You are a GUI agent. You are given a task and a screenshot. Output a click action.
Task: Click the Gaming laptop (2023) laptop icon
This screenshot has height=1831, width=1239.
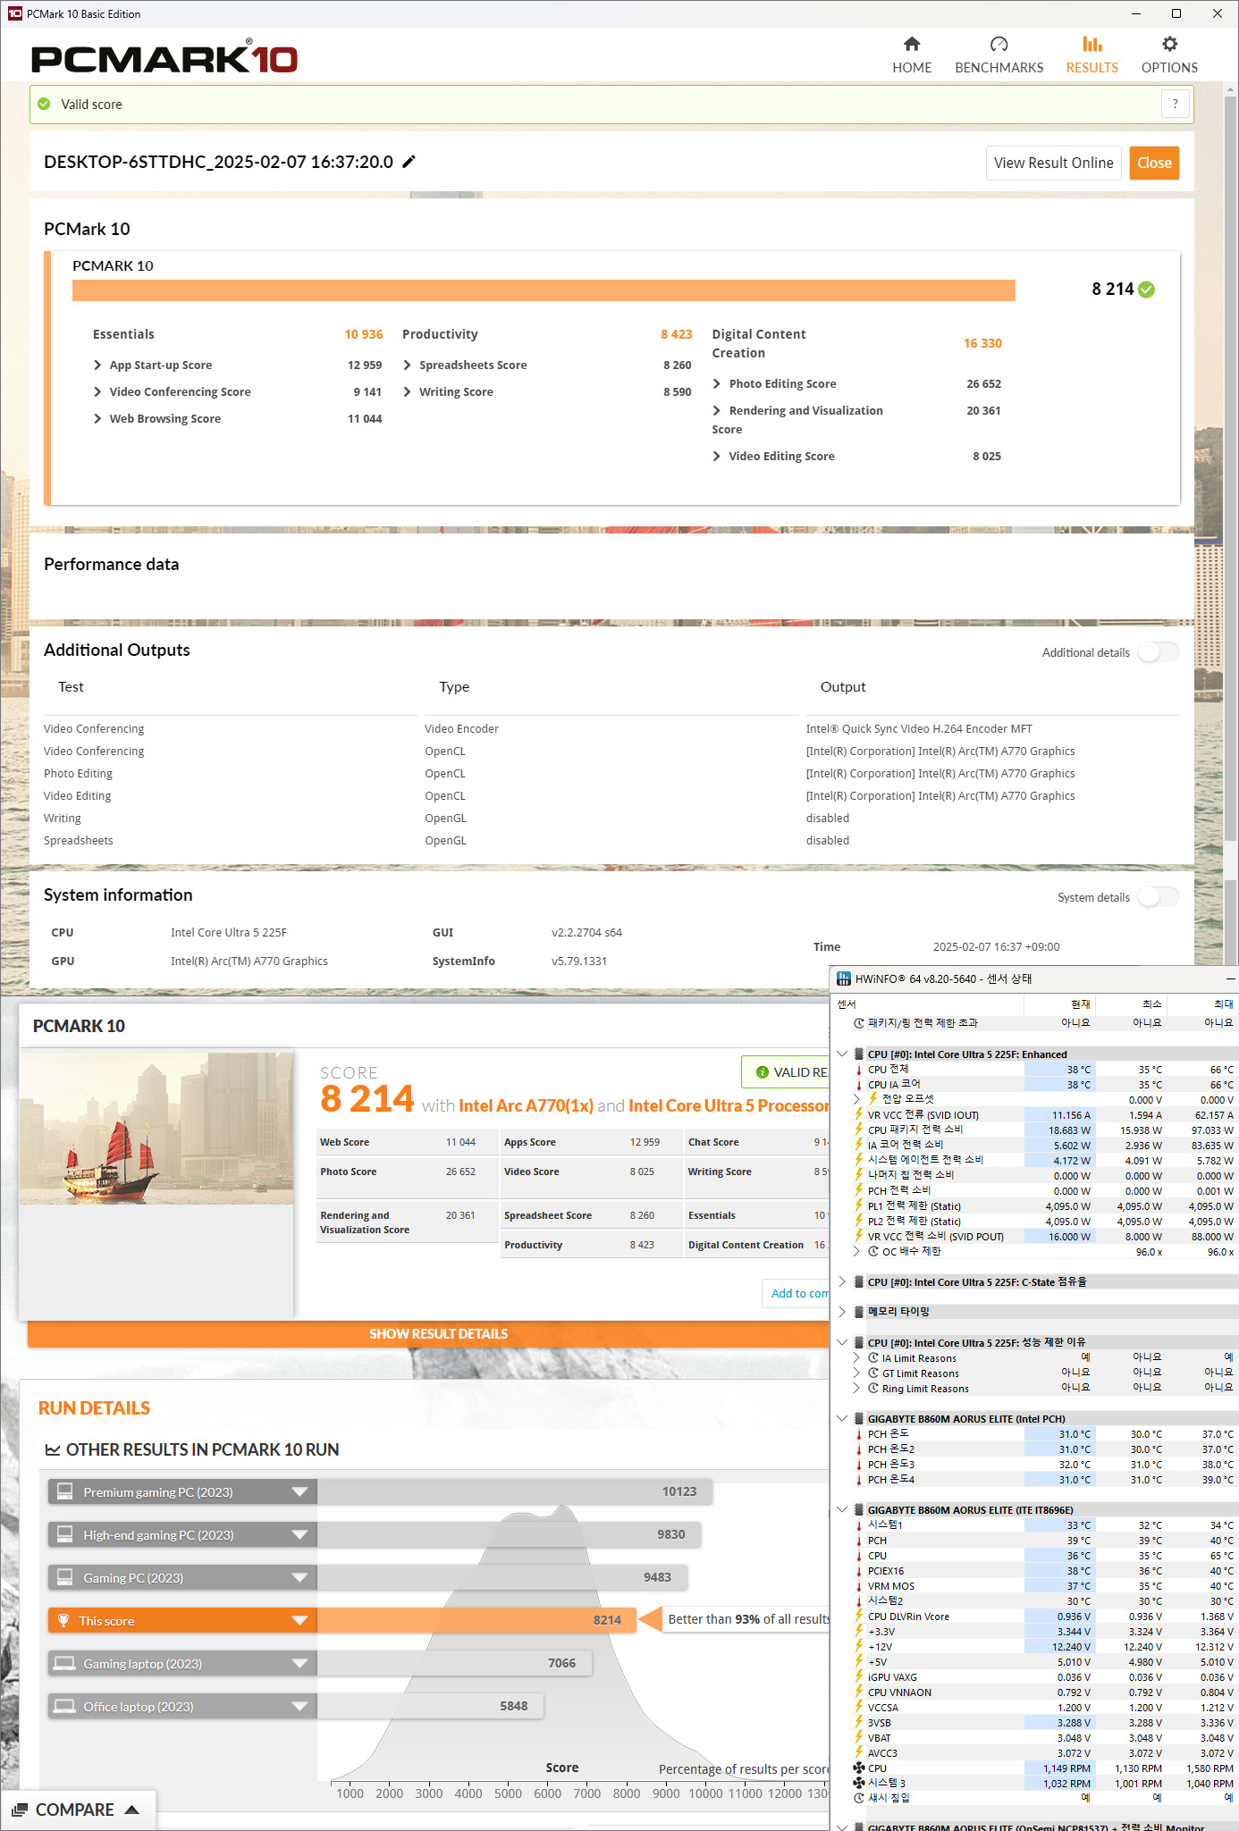click(x=65, y=1663)
